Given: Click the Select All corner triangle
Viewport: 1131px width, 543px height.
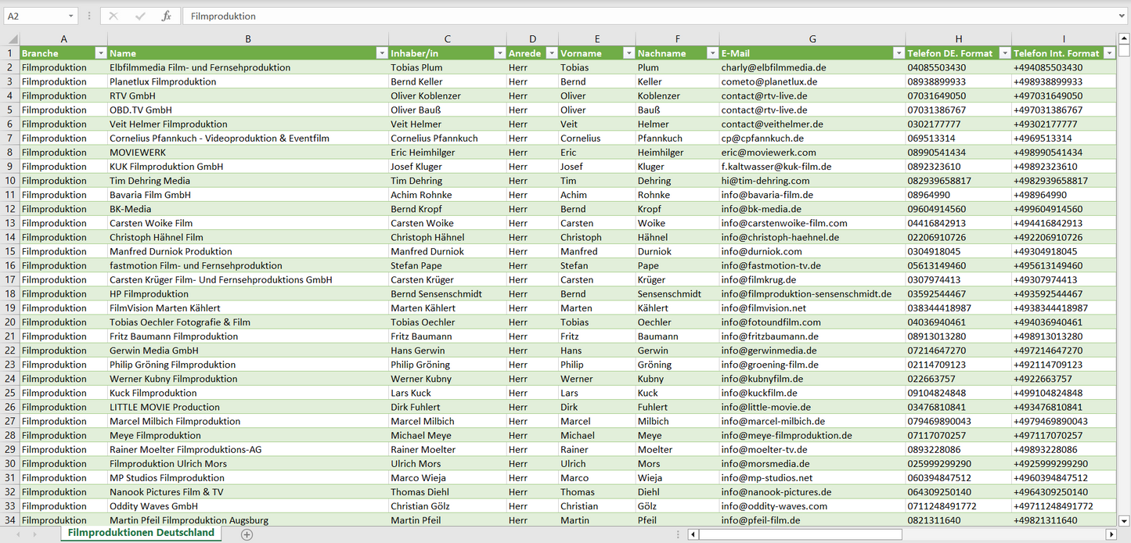Looking at the screenshot, I should click(x=10, y=39).
